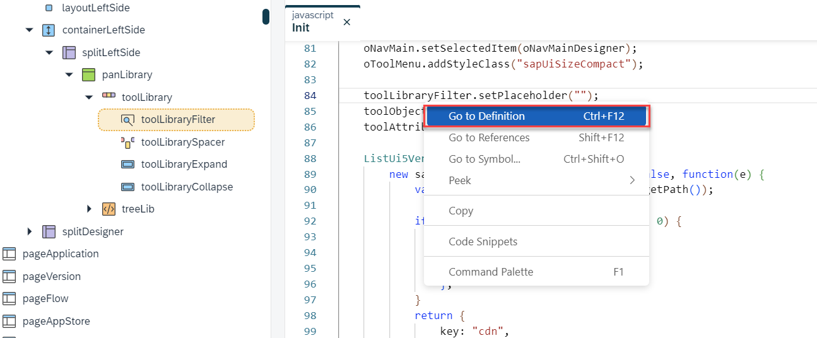Expand the treeLib tree node
This screenshot has width=817, height=338.
[x=89, y=209]
